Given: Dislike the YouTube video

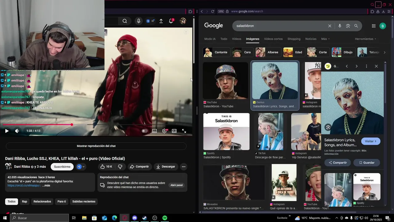Looking at the screenshot, I should (120, 166).
